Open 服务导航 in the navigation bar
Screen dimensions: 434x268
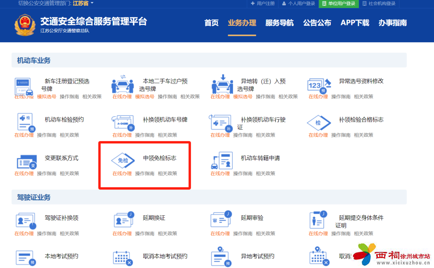[x=280, y=23]
